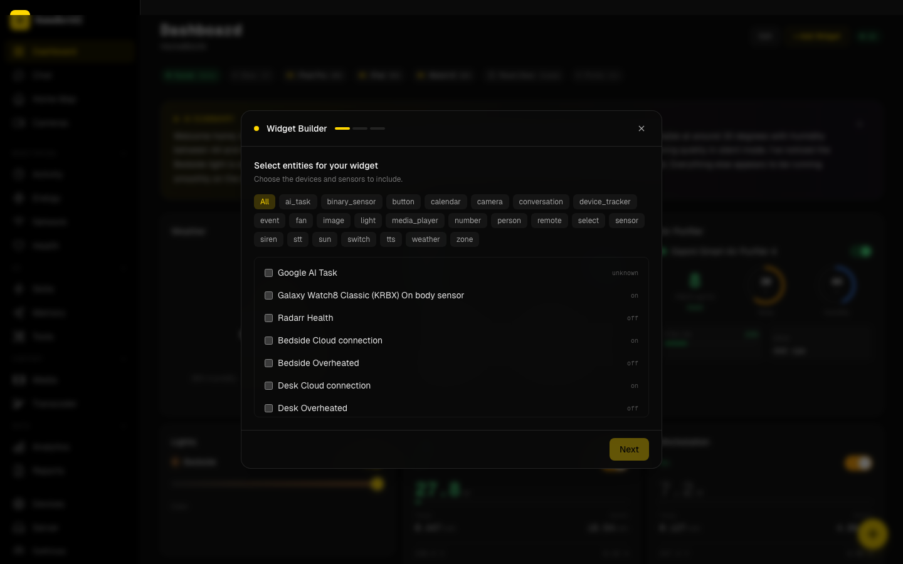The image size is (903, 564).
Task: Close the Widget Builder dialog
Action: click(x=641, y=128)
